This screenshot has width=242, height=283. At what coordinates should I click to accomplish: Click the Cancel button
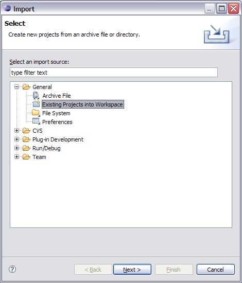tap(216, 270)
